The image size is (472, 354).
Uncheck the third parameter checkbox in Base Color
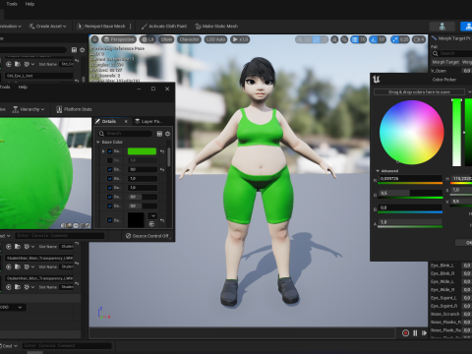pos(110,169)
